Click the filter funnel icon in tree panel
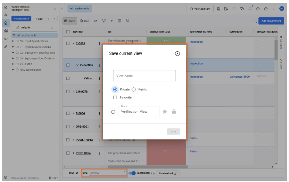Image resolution: width=289 pixels, height=182 pixels. [x=48, y=19]
